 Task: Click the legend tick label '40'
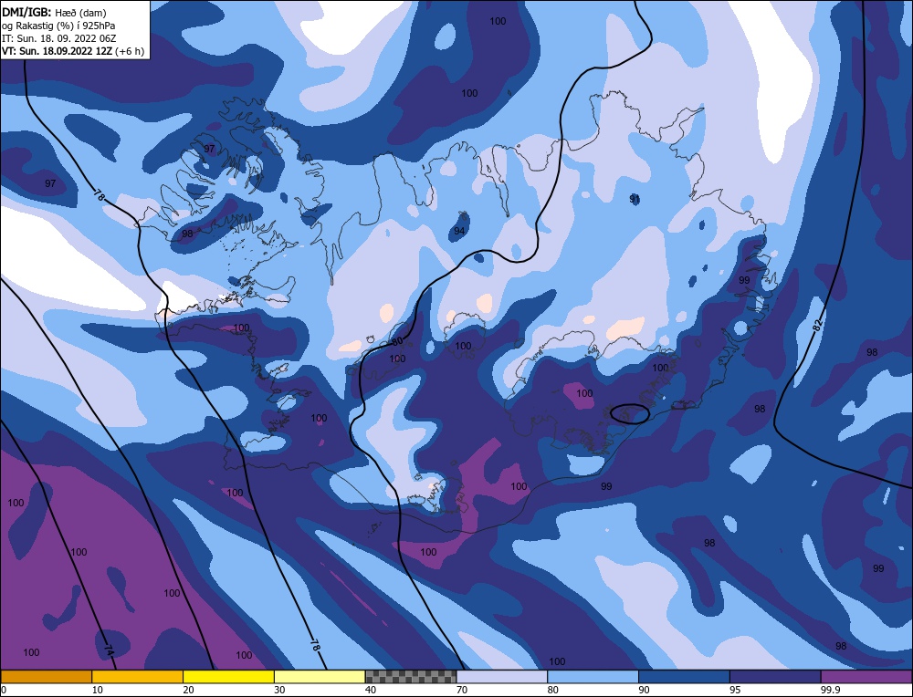point(371,690)
